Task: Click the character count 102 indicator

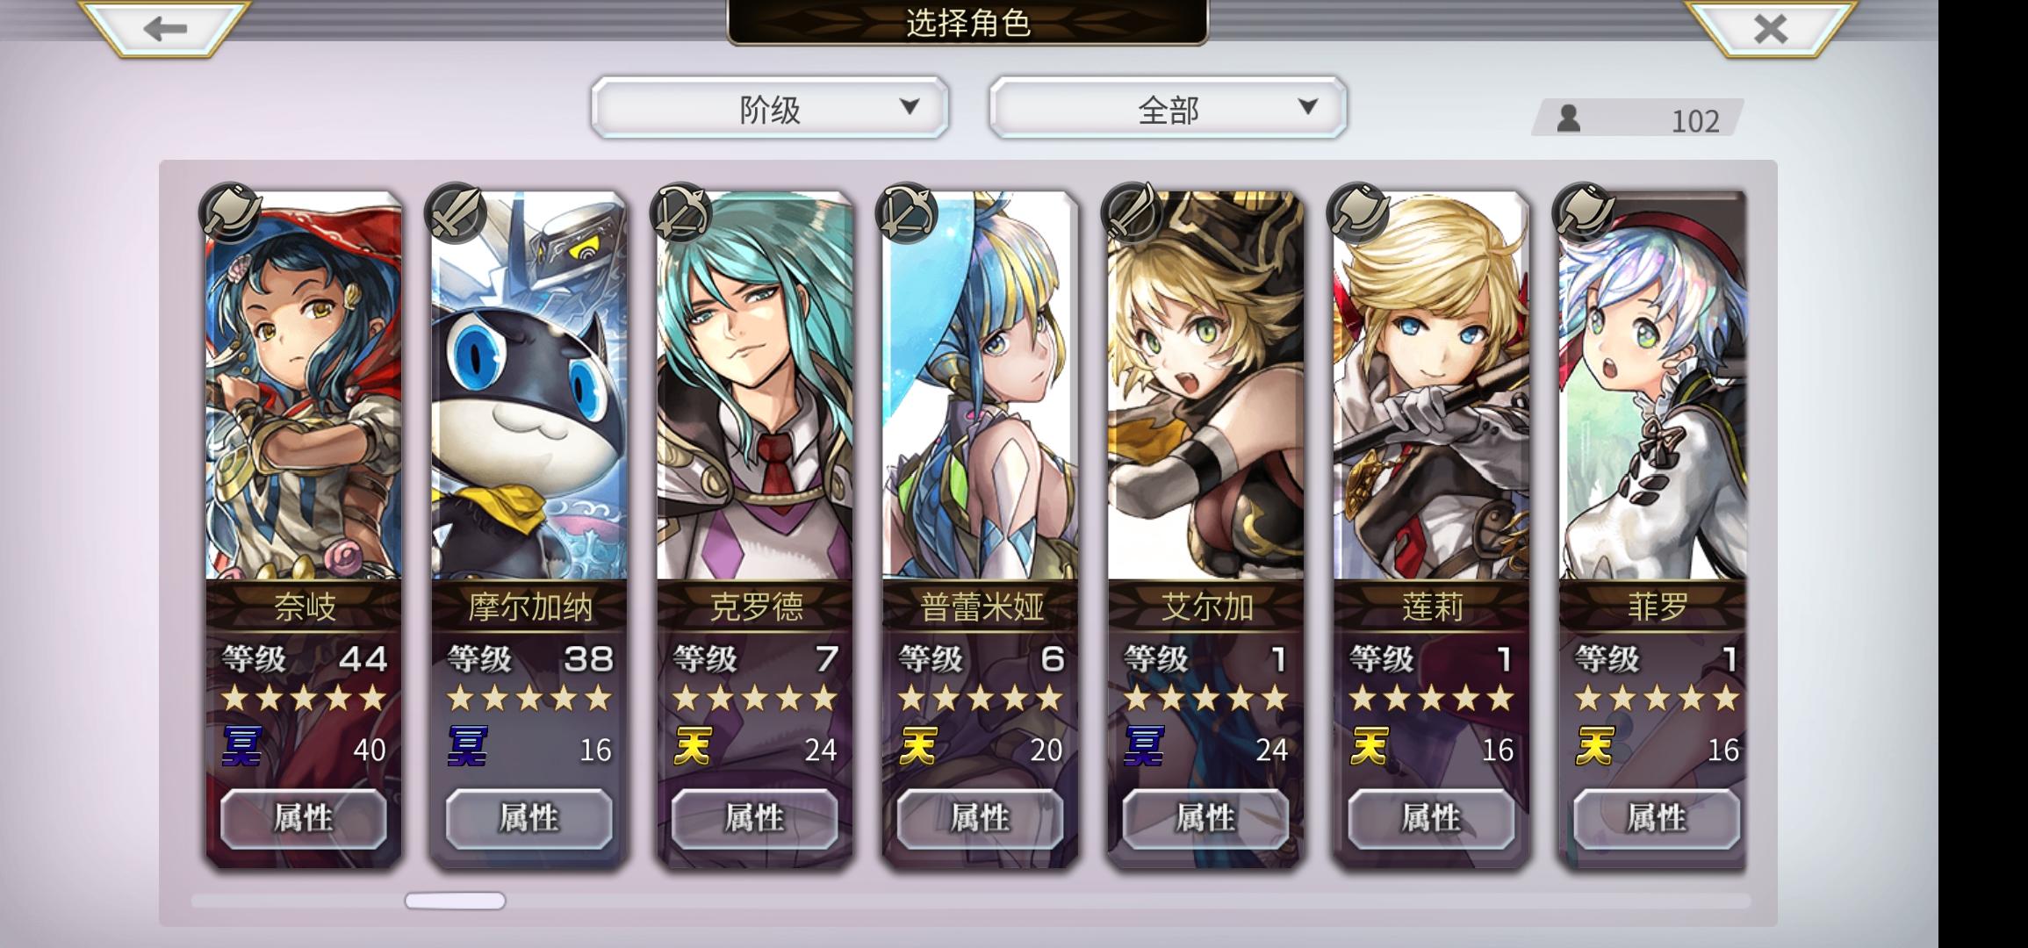Action: pos(1638,118)
